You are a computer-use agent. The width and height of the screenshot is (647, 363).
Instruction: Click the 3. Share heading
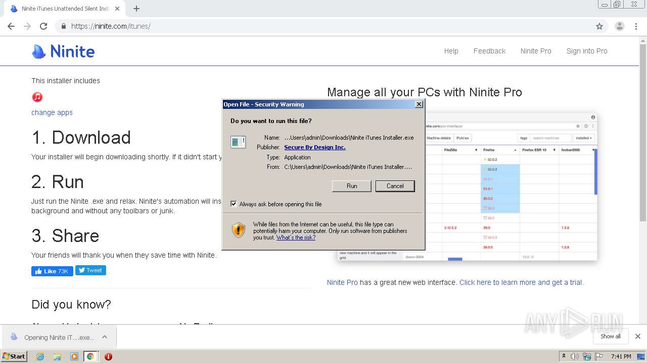pyautogui.click(x=65, y=236)
